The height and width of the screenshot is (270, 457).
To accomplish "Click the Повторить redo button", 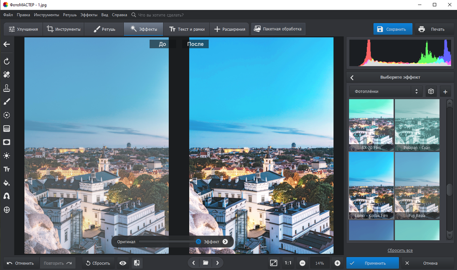I will pyautogui.click(x=58, y=263).
